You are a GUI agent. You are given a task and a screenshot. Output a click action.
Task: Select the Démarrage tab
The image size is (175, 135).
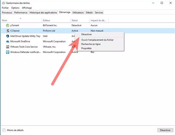pyautogui.click(x=65, y=12)
